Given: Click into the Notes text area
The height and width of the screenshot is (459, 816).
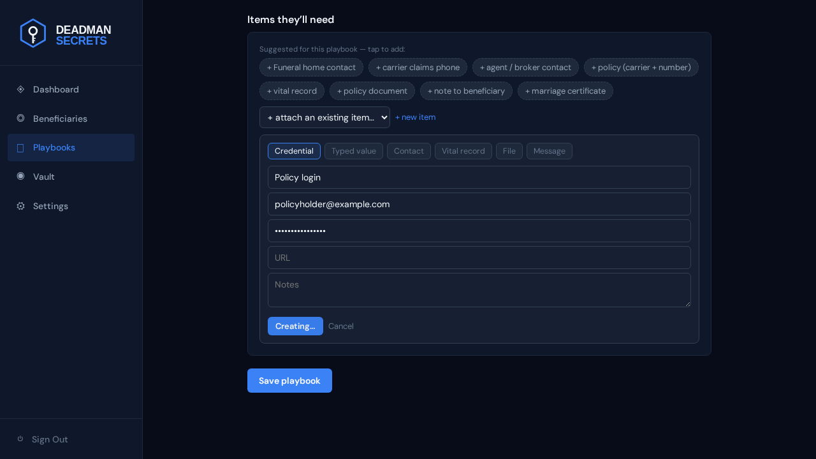Looking at the screenshot, I should pyautogui.click(x=479, y=290).
